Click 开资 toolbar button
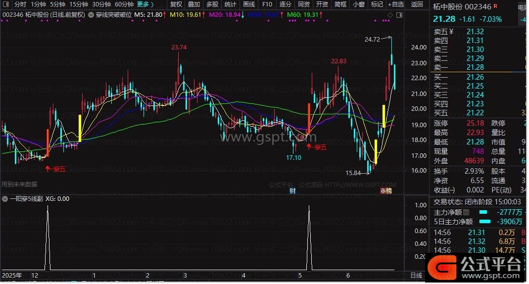The height and width of the screenshot is (284, 529). tap(322, 4)
